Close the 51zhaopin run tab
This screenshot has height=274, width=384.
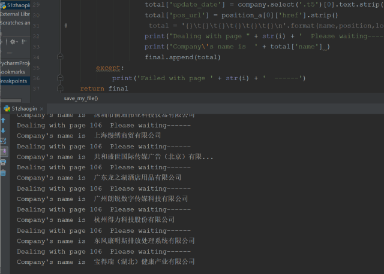tap(41, 109)
